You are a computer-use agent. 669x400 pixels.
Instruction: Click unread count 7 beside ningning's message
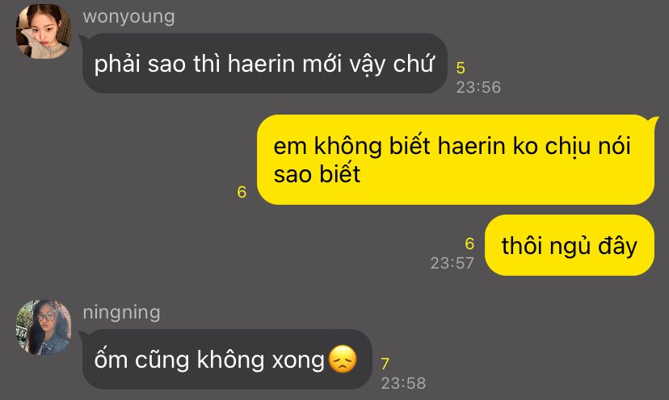(385, 364)
